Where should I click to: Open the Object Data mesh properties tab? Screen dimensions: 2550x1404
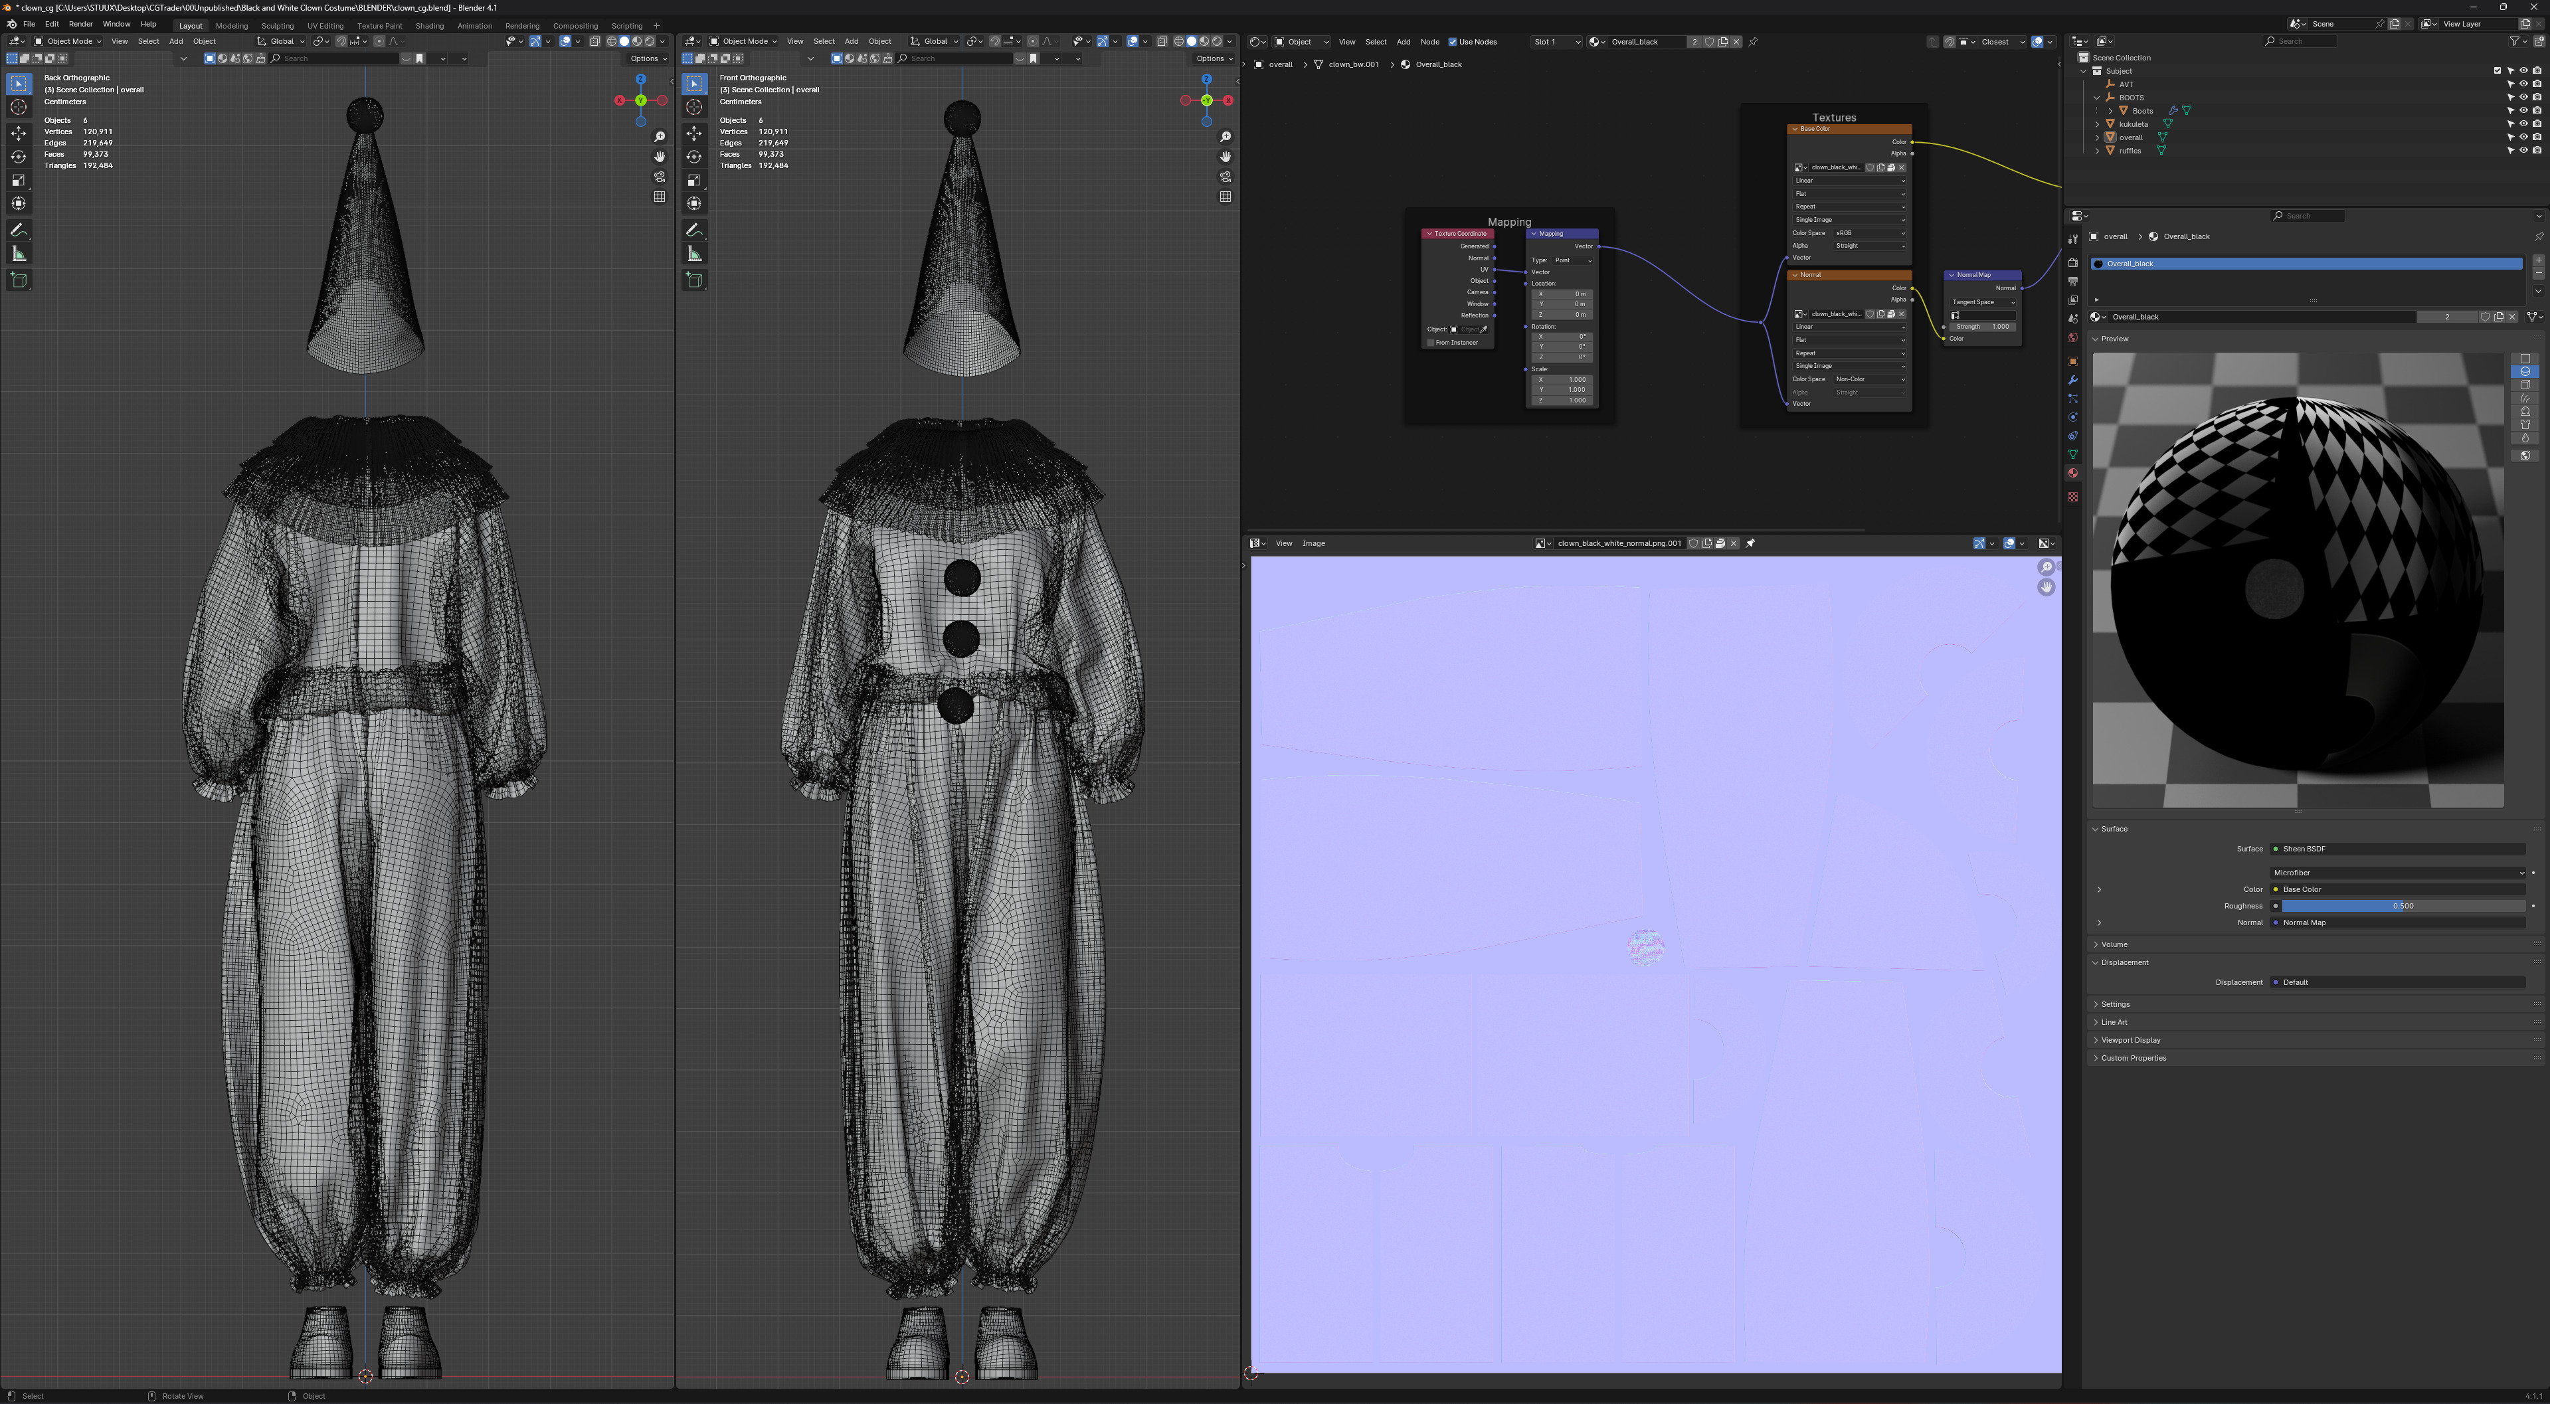pos(2073,454)
